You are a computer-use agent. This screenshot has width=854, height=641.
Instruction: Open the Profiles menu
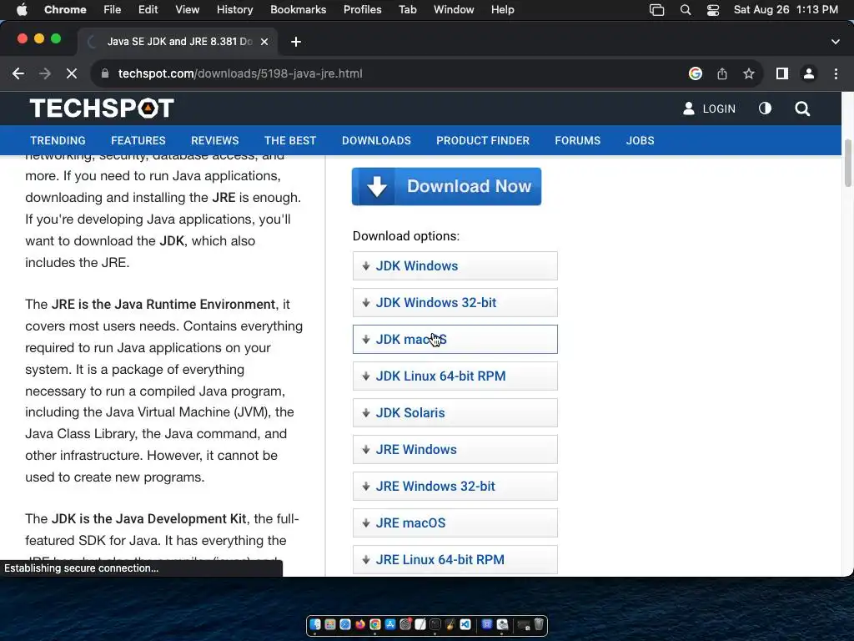362,9
